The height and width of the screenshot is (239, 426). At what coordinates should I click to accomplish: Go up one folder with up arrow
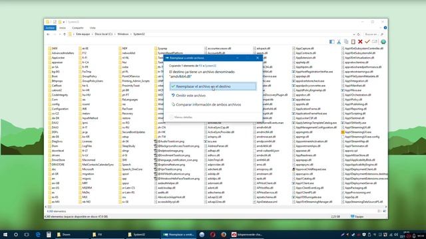tap(65, 35)
